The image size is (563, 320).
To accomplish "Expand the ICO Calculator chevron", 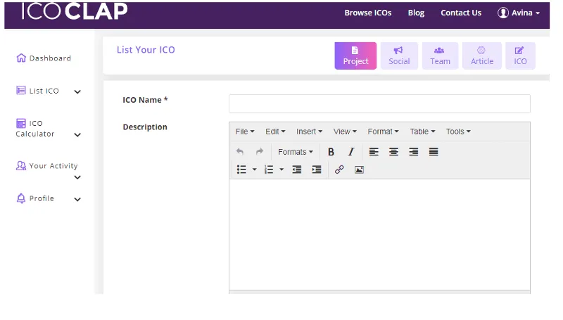I will [x=77, y=134].
